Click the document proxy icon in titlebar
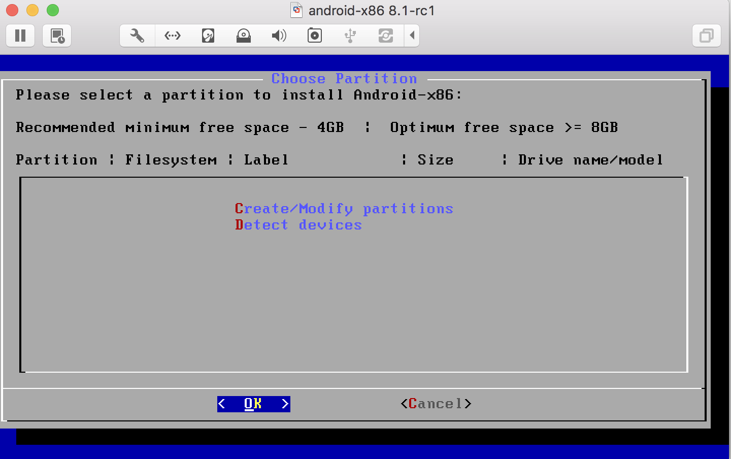Image resolution: width=731 pixels, height=459 pixels. 296,10
